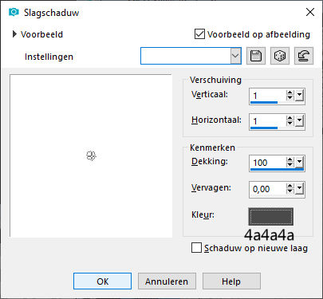Increase Horizontaal value with up arrow
Image resolution: width=323 pixels, height=299 pixels.
tap(290, 118)
